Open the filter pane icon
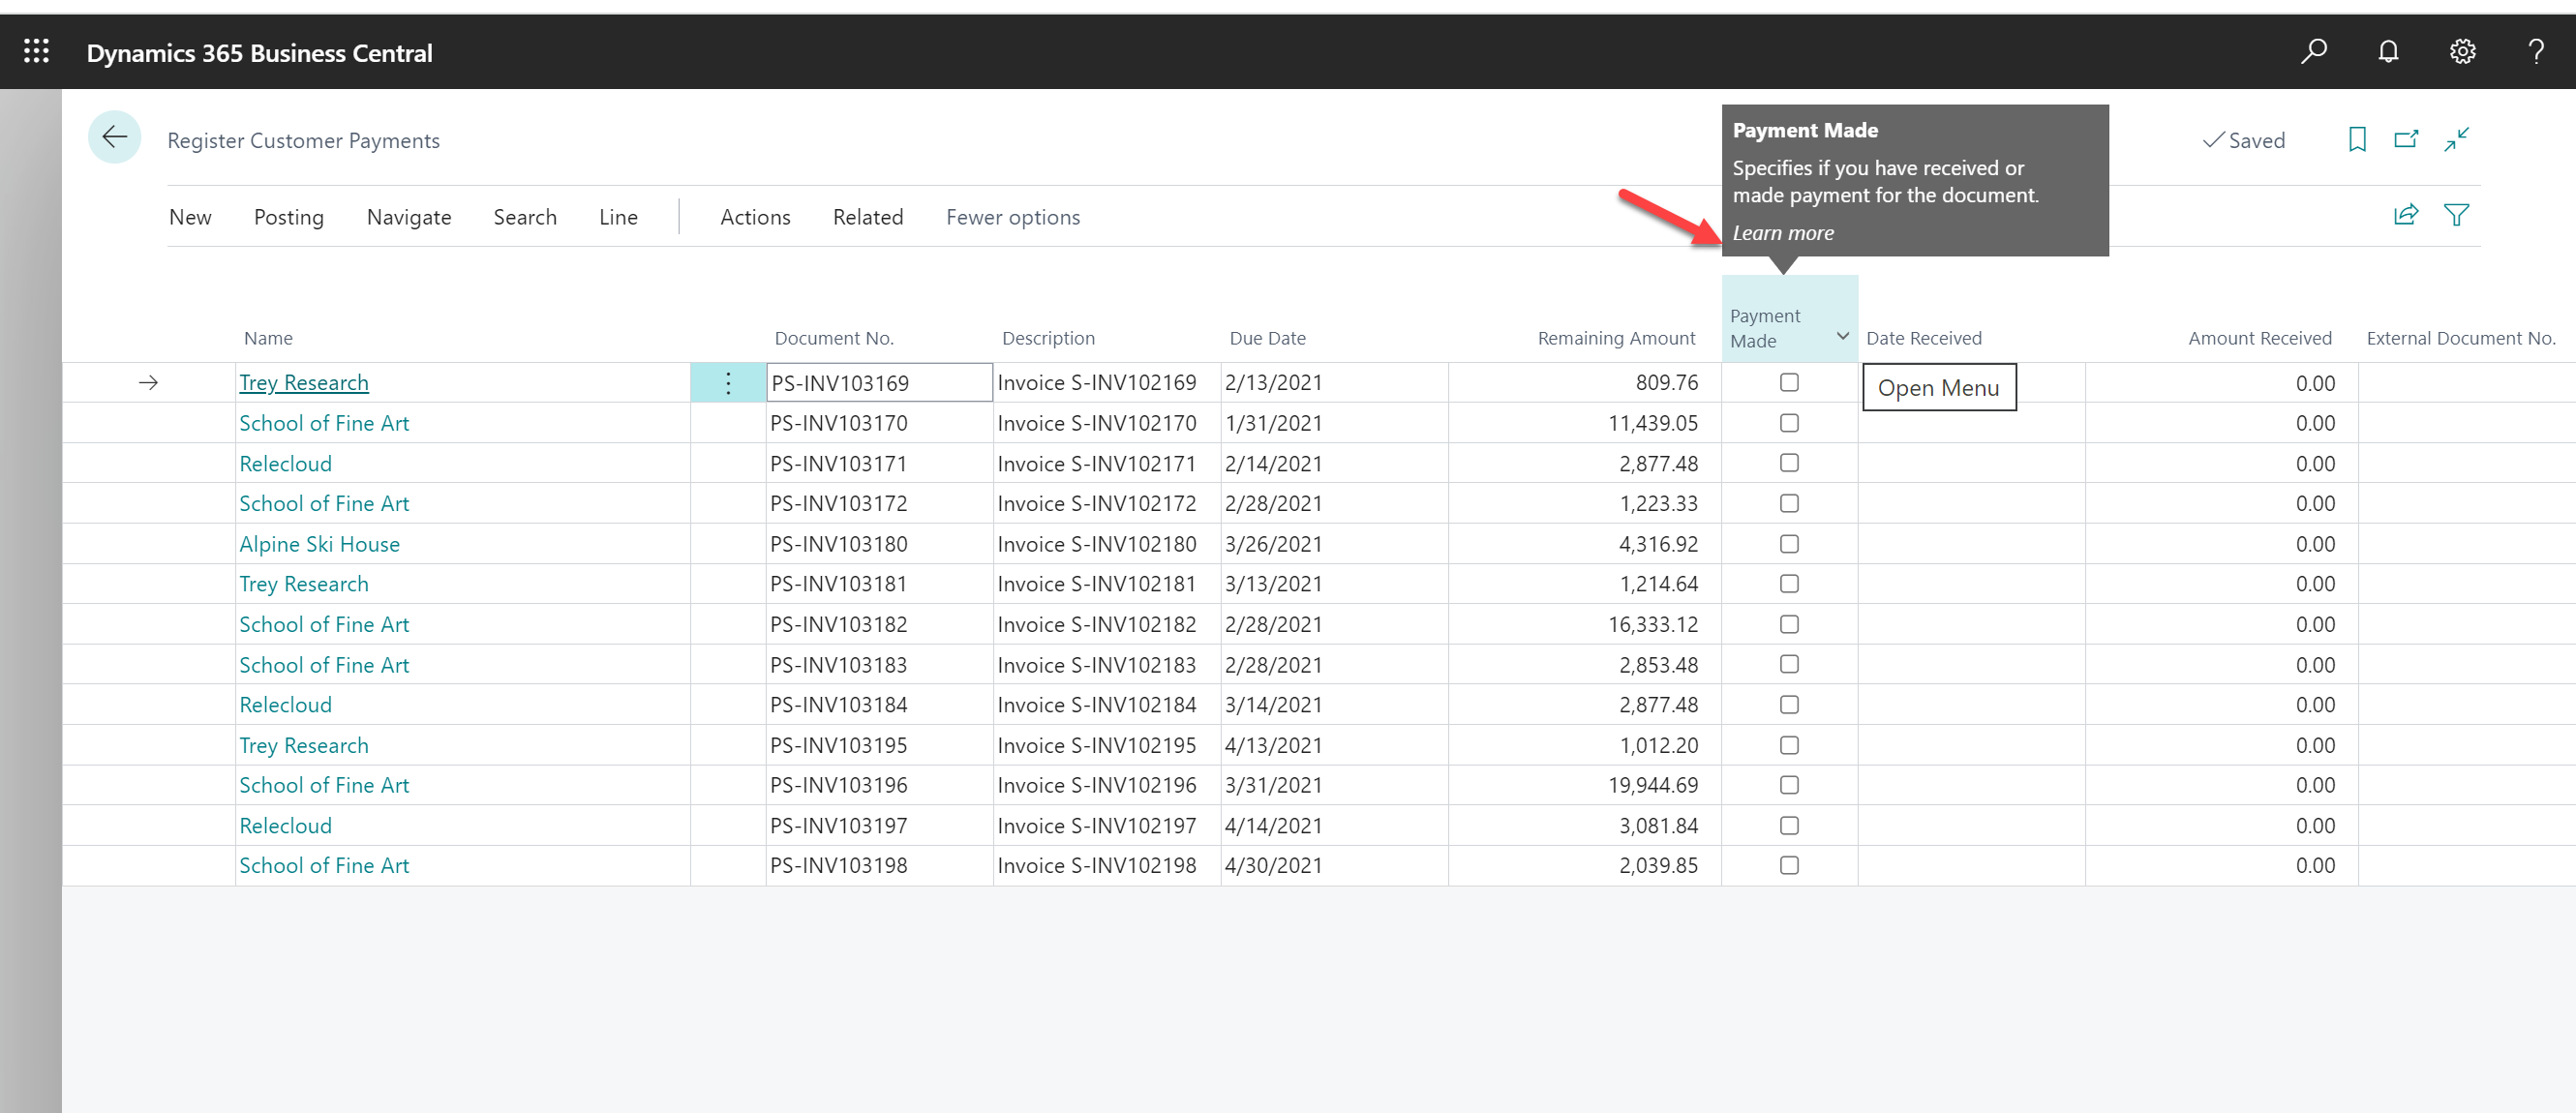 [2458, 214]
